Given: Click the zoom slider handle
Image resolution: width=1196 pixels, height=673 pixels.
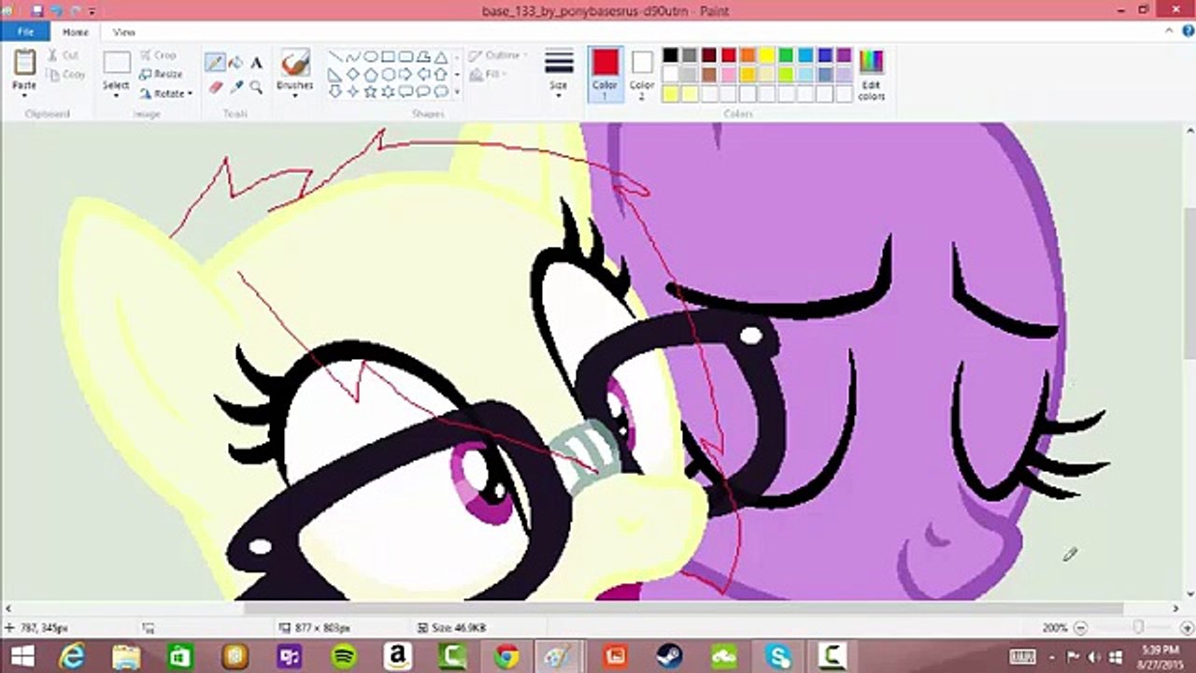Looking at the screenshot, I should (x=1138, y=628).
